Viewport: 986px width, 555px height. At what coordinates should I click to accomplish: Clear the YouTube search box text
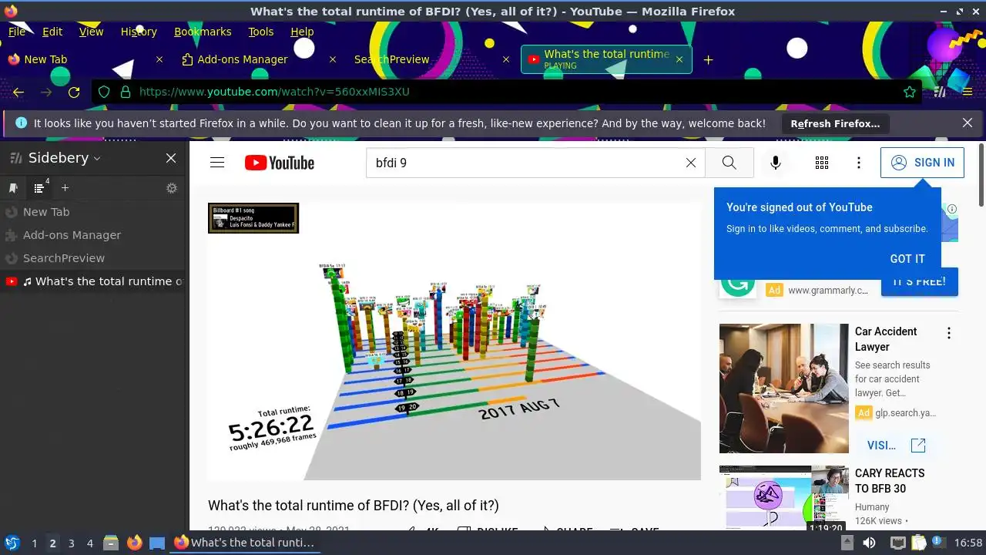pos(691,163)
